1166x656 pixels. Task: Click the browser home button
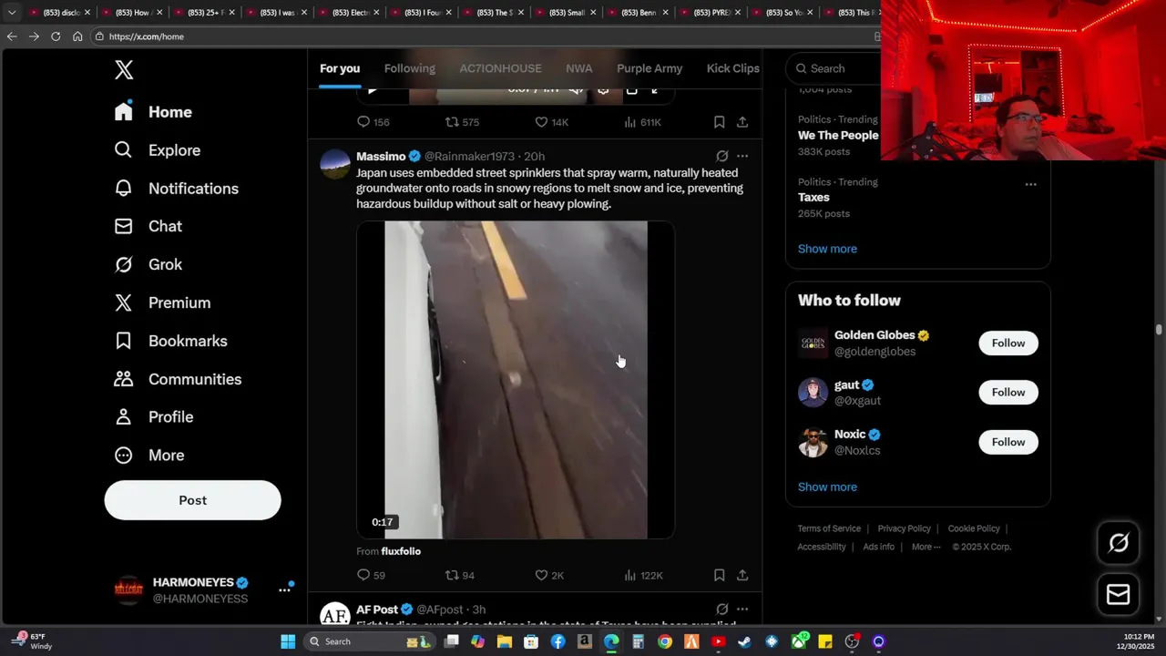click(77, 36)
